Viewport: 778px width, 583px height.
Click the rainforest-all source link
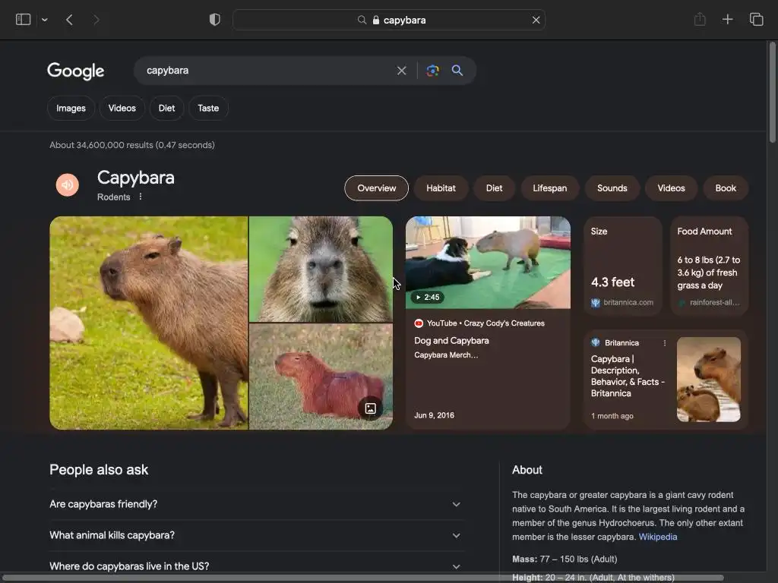pos(710,302)
